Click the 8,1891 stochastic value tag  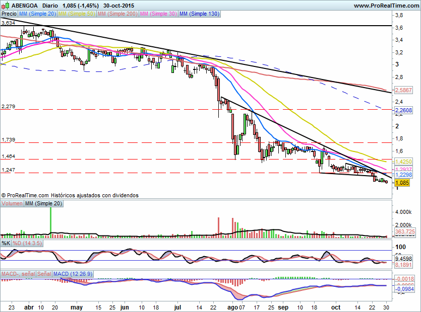[403, 265]
